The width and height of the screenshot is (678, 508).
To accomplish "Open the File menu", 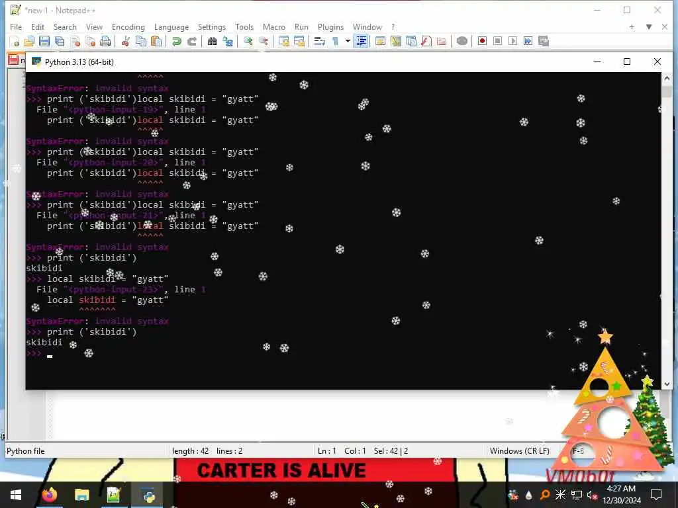I will 16,26.
